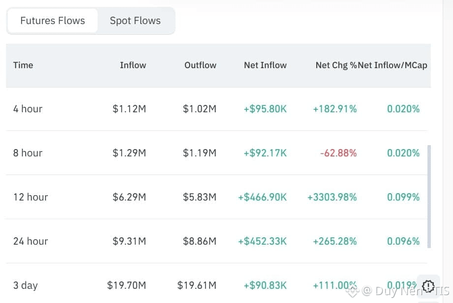The width and height of the screenshot is (453, 303).
Task: Click the Net Inflow column header
Action: click(265, 65)
